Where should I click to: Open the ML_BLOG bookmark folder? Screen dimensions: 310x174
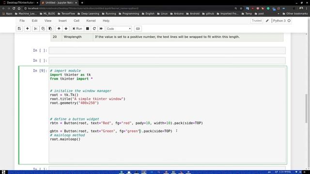[x=47, y=14]
